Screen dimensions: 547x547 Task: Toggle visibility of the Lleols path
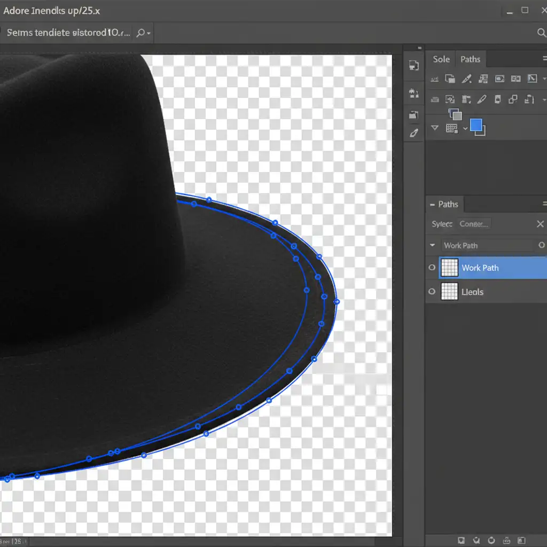click(432, 292)
